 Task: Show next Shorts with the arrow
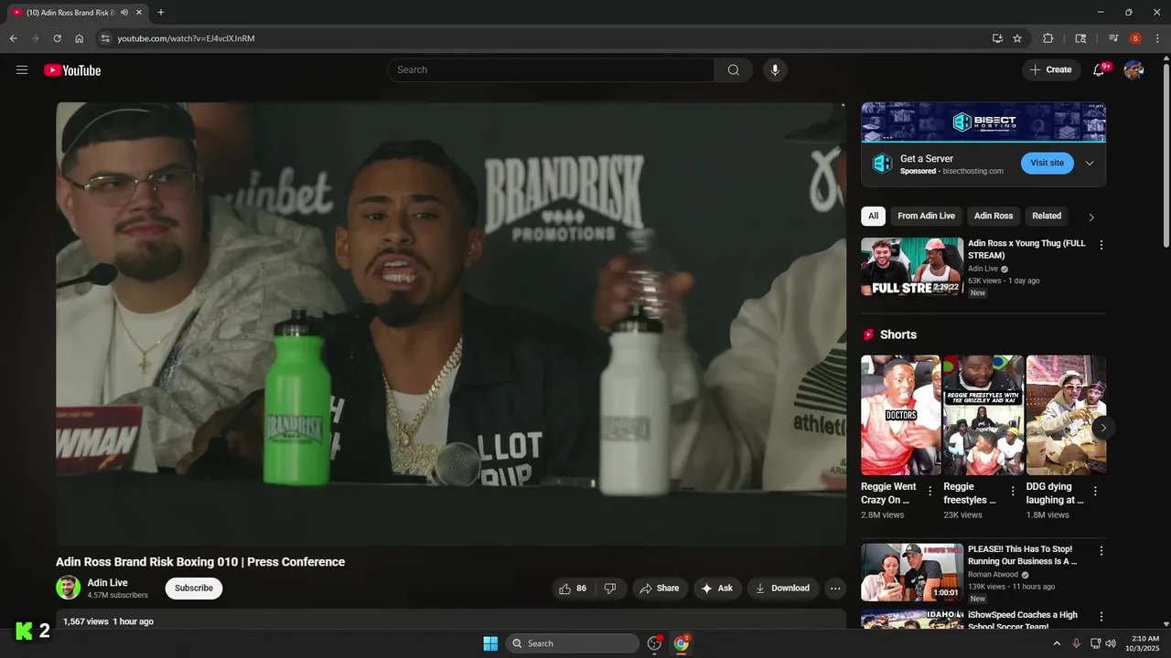coord(1103,428)
